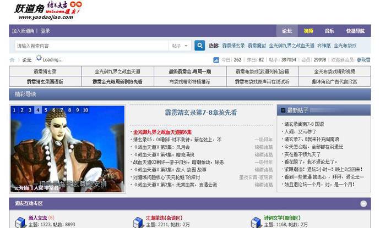The image size is (380, 228).
Task: Open latest post 姑且退论坛一个月
Action: click(319, 185)
